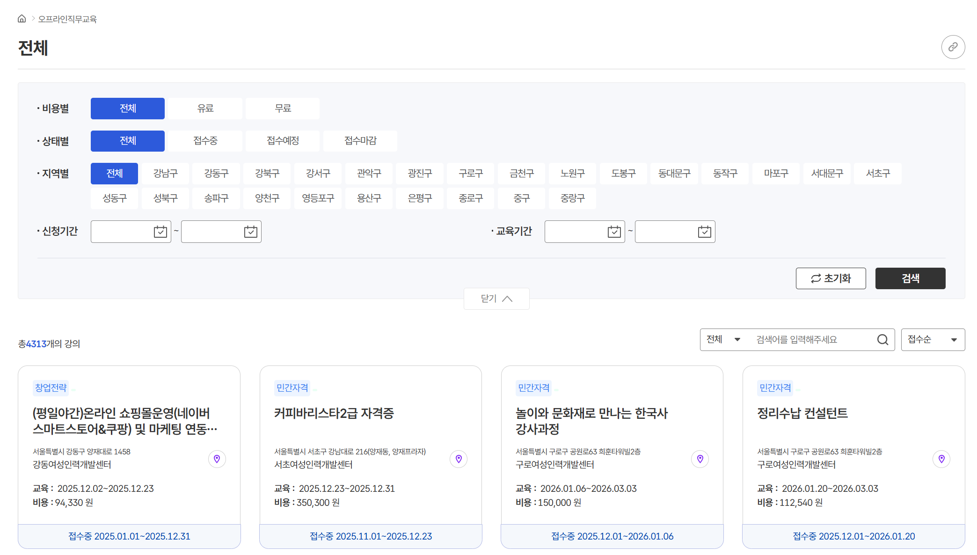Select the 접수중 status filter

coord(205,141)
